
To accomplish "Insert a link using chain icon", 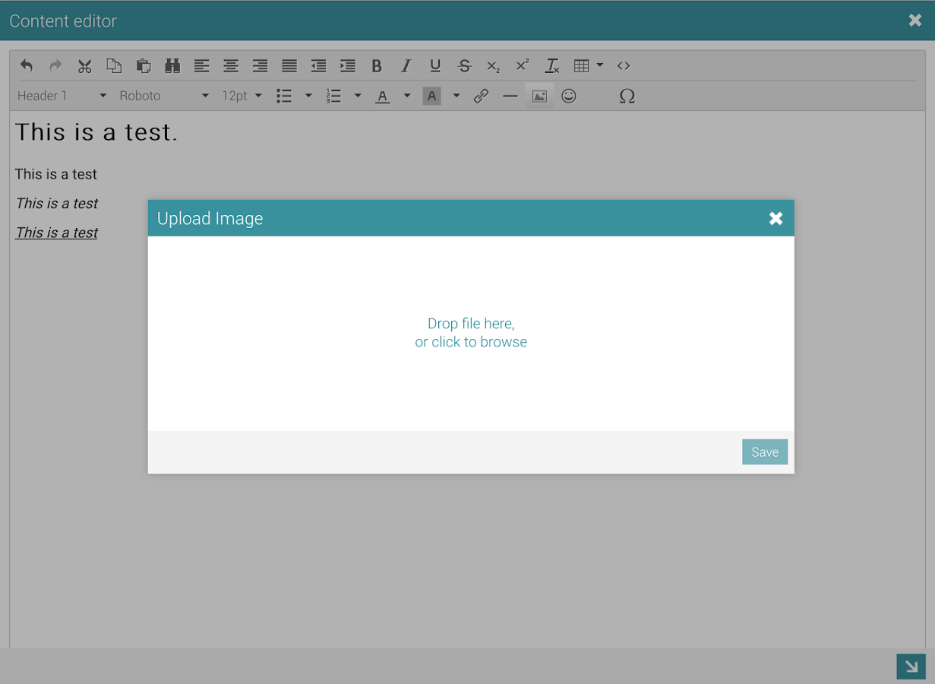I will click(x=481, y=96).
